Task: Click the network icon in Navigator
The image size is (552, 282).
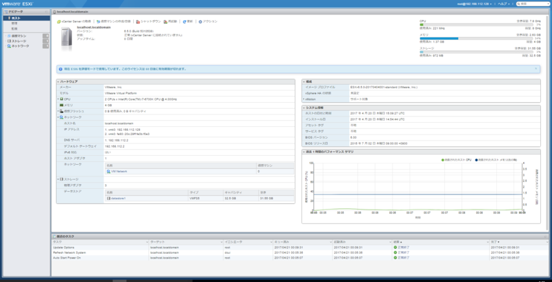Action: click(9, 46)
